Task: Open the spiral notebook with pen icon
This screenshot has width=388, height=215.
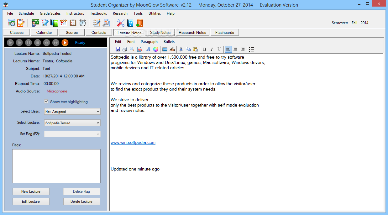Action: (x=97, y=23)
